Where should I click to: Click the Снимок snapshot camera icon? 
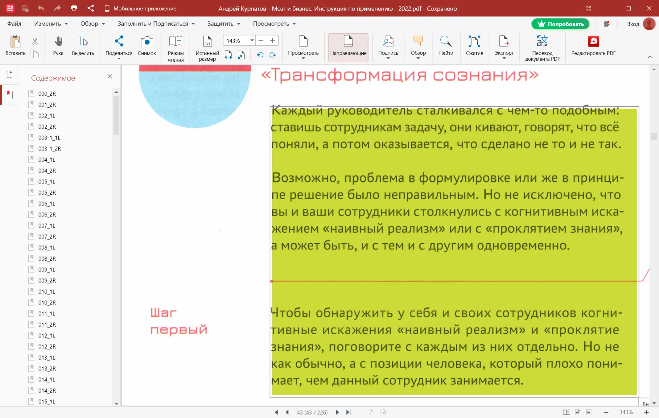coord(147,42)
